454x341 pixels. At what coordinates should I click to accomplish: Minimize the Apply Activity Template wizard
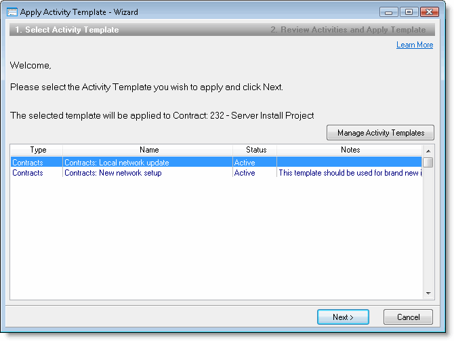point(389,12)
